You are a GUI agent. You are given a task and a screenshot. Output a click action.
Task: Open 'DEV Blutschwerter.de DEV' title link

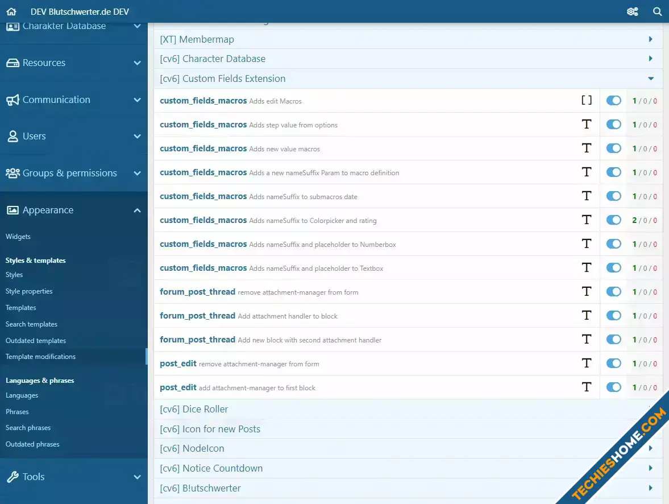[80, 11]
